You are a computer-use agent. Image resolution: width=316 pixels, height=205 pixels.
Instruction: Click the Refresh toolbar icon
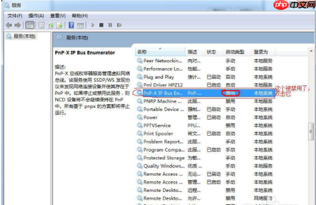tap(51, 25)
